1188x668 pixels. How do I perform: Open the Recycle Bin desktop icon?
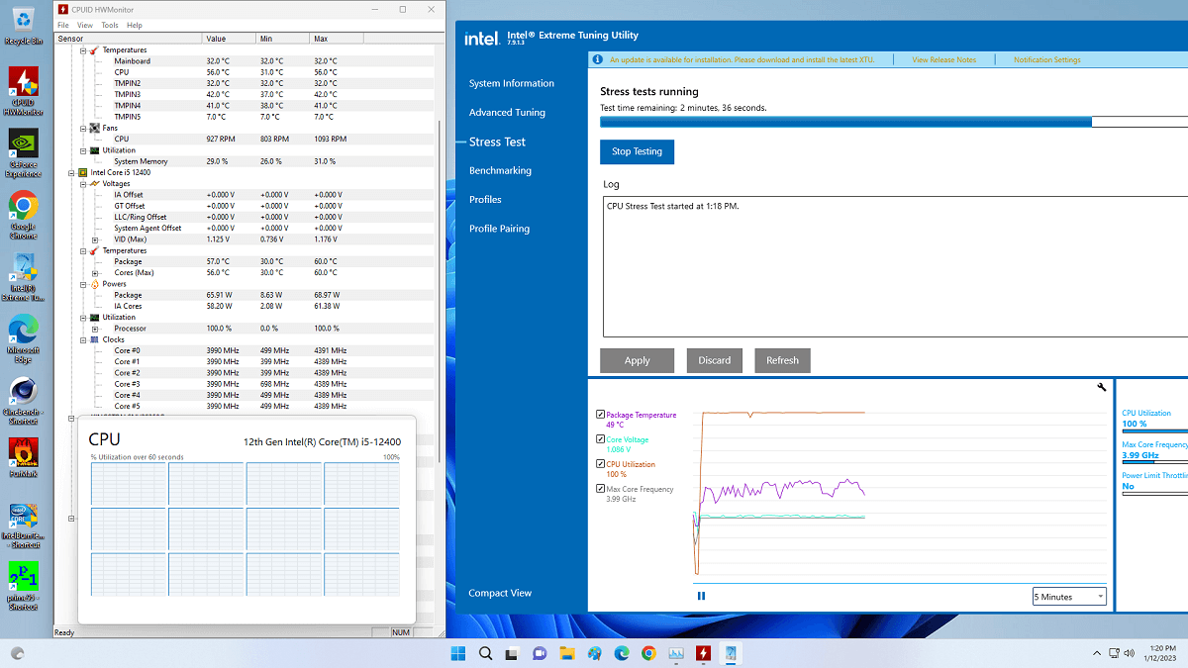coord(24,27)
